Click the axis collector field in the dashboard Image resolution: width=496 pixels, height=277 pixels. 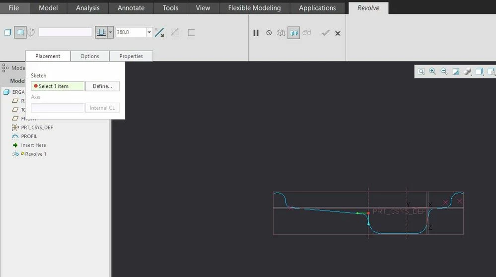[x=65, y=32]
